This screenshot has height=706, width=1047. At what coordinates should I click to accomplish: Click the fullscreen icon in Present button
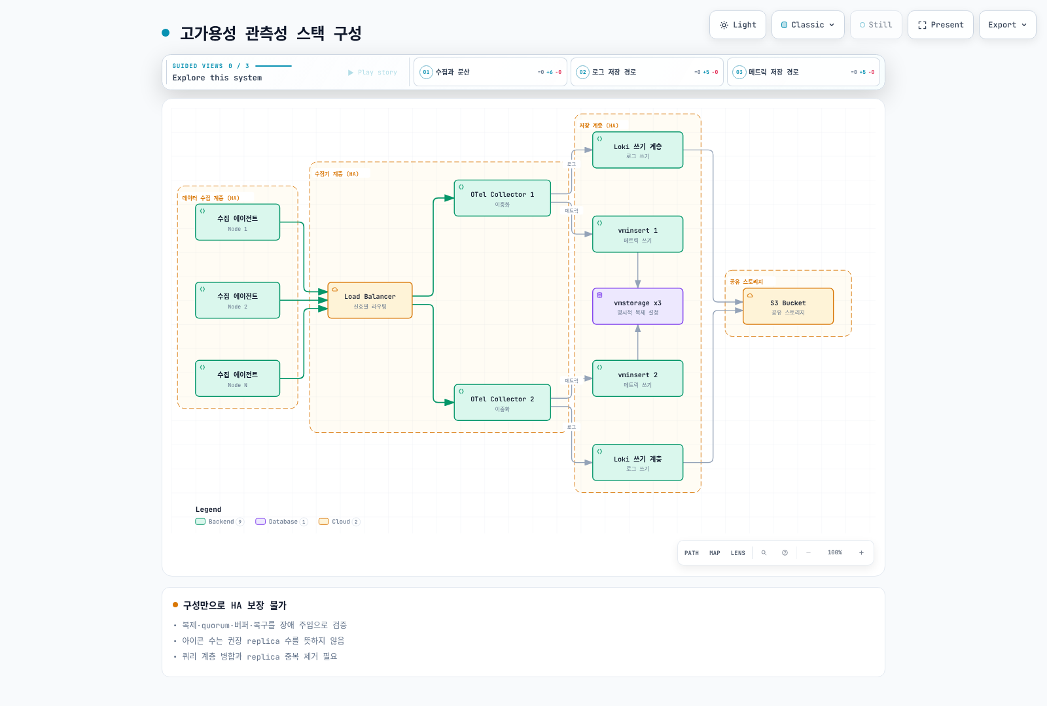point(922,25)
